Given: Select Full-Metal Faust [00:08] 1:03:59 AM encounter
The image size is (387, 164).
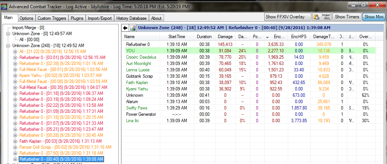Looking at the screenshot, I should (x=63, y=81).
